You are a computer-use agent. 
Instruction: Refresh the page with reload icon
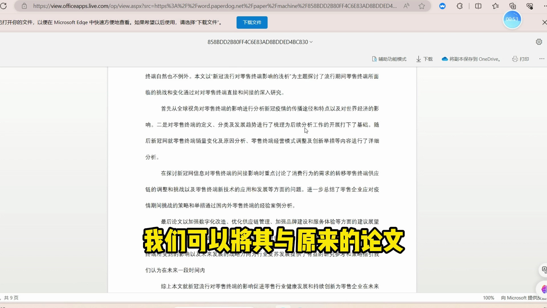[x=3, y=6]
